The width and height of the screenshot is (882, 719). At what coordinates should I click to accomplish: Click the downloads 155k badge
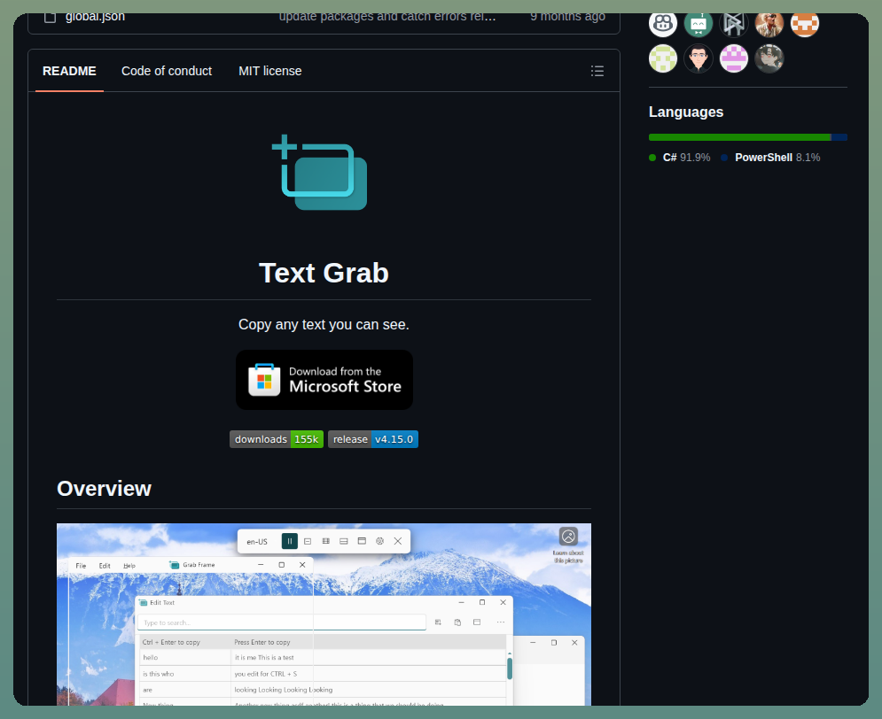point(277,439)
